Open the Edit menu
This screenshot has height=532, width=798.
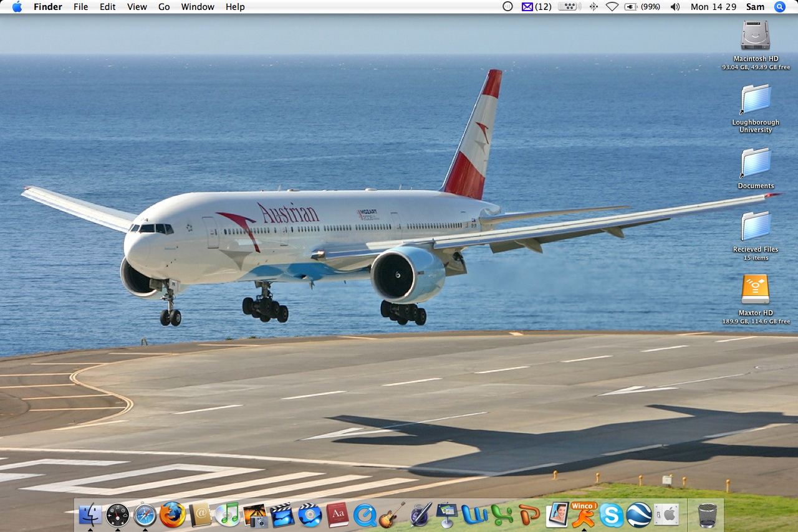108,7
